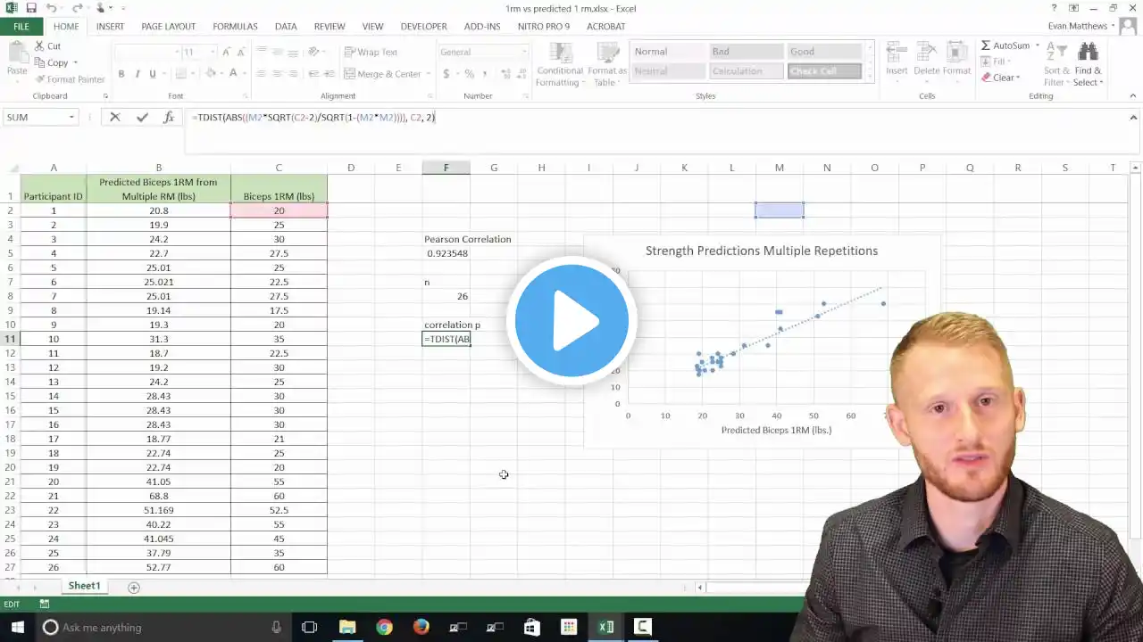
Task: Click Cortana Ask me anything search box
Action: pyautogui.click(x=163, y=627)
